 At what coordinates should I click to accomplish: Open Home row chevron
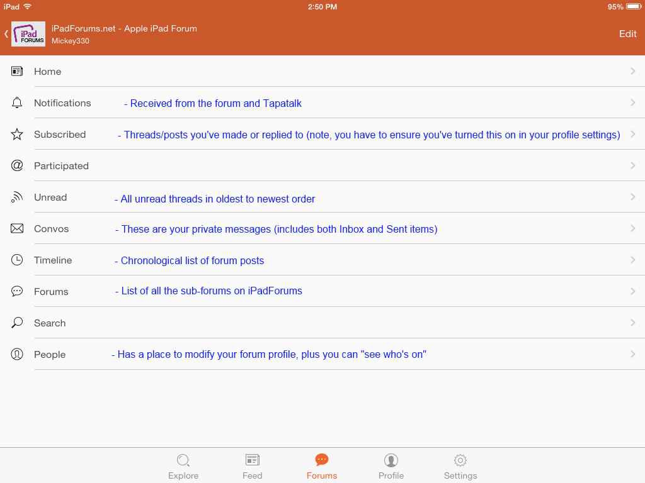point(632,71)
